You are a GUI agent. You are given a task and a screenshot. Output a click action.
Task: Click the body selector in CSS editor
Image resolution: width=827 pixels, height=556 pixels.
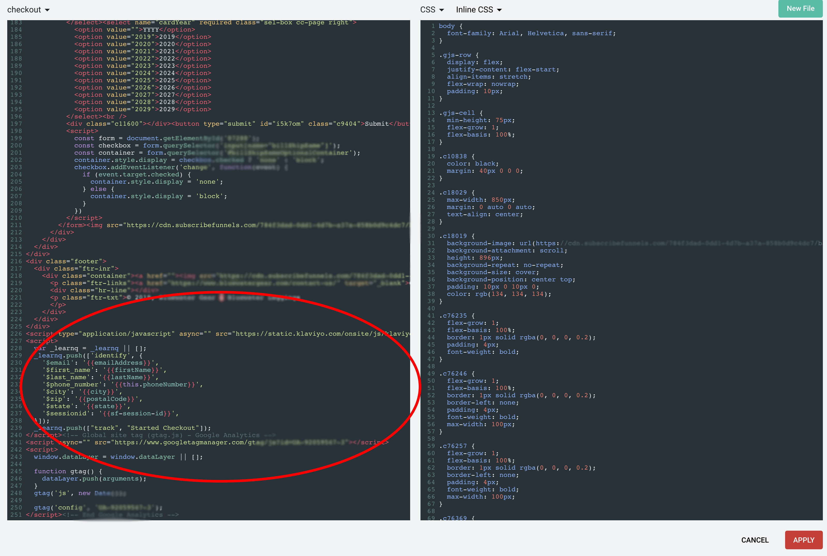coord(446,26)
